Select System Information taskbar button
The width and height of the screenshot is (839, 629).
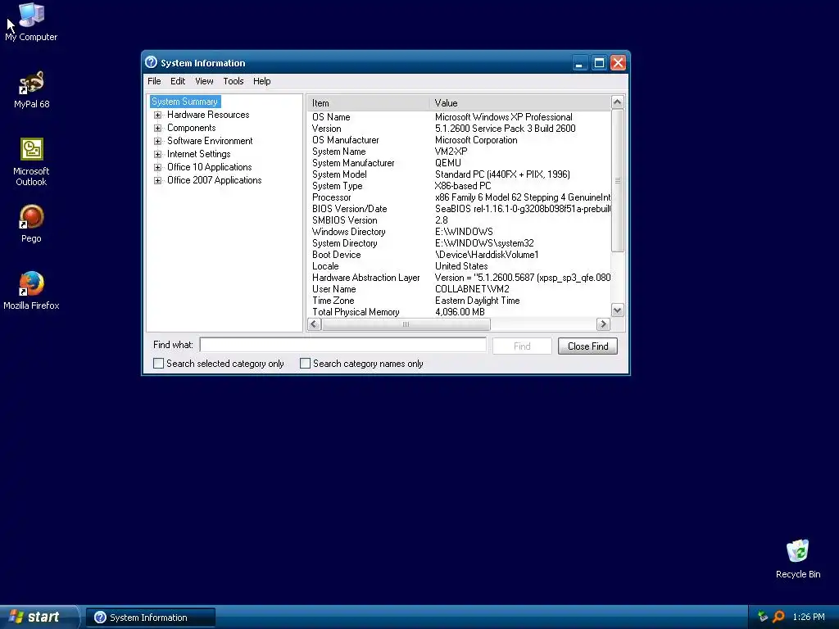click(151, 618)
